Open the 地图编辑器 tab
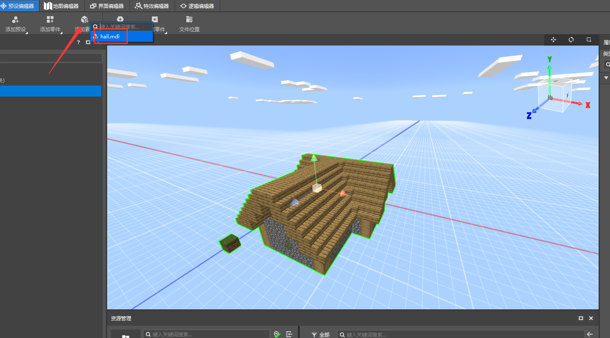The image size is (610, 338). [x=61, y=6]
